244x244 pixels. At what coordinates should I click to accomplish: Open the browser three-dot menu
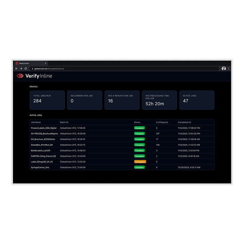click(x=228, y=69)
